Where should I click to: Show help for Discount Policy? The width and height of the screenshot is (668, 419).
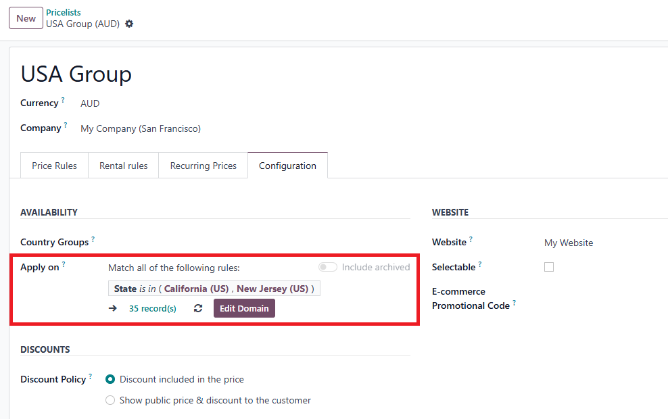click(x=91, y=377)
